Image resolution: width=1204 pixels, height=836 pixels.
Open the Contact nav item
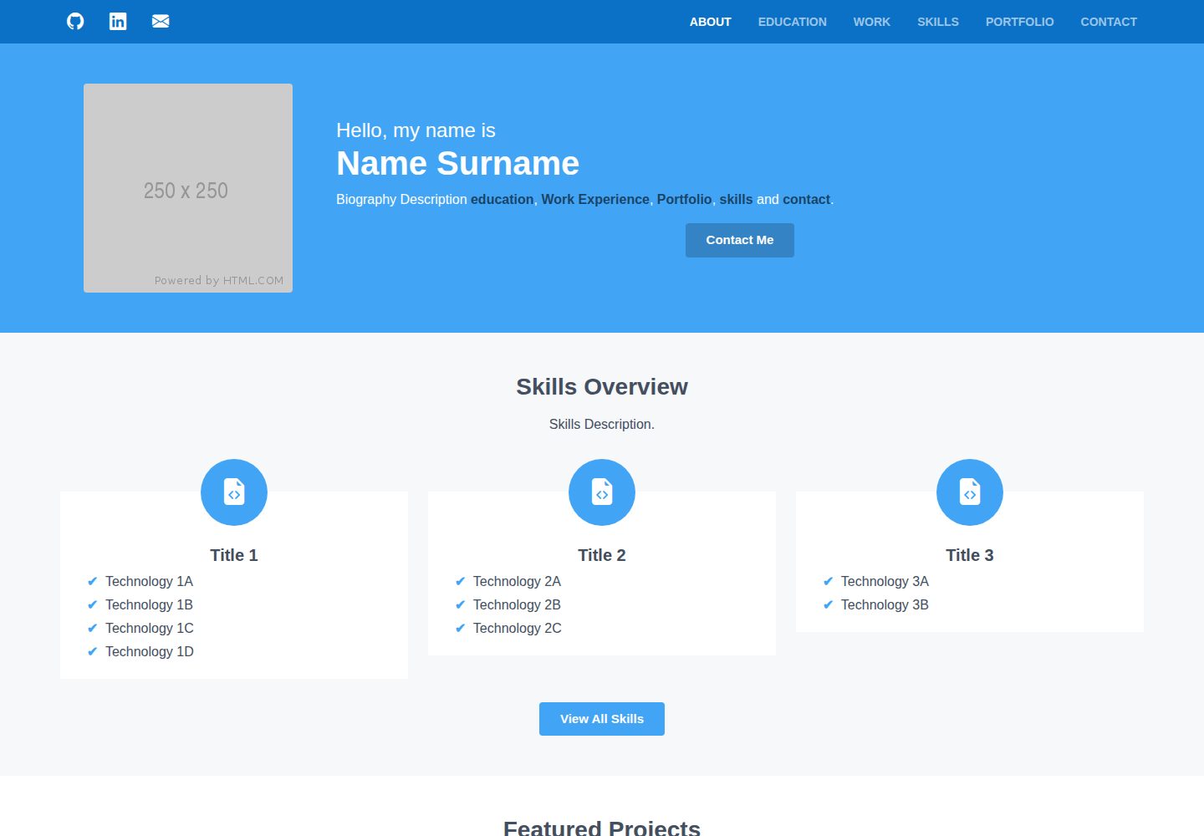click(x=1109, y=22)
